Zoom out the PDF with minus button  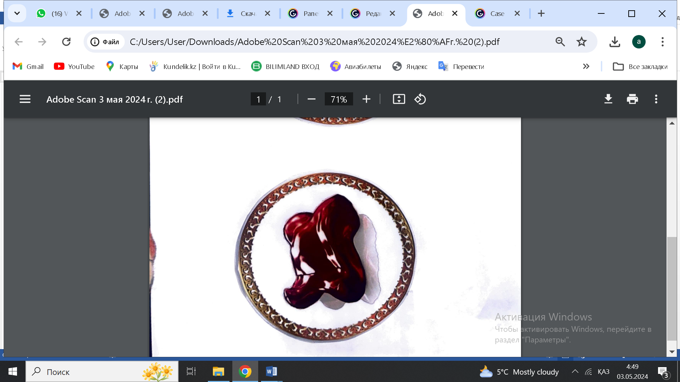(311, 99)
